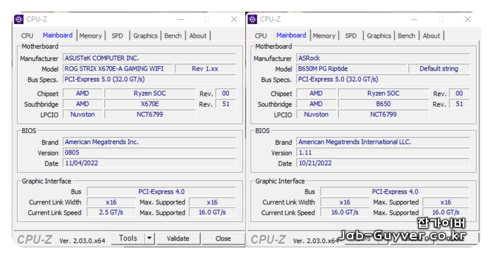Viewport: 493px width, 259px height.
Task: Click the Tools button
Action: 128,238
